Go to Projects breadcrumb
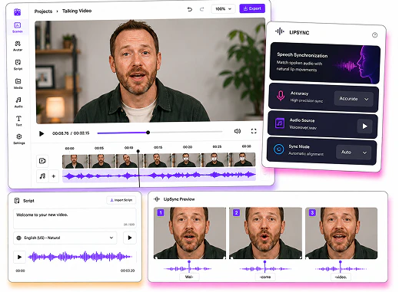The height and width of the screenshot is (292, 399). (x=43, y=11)
